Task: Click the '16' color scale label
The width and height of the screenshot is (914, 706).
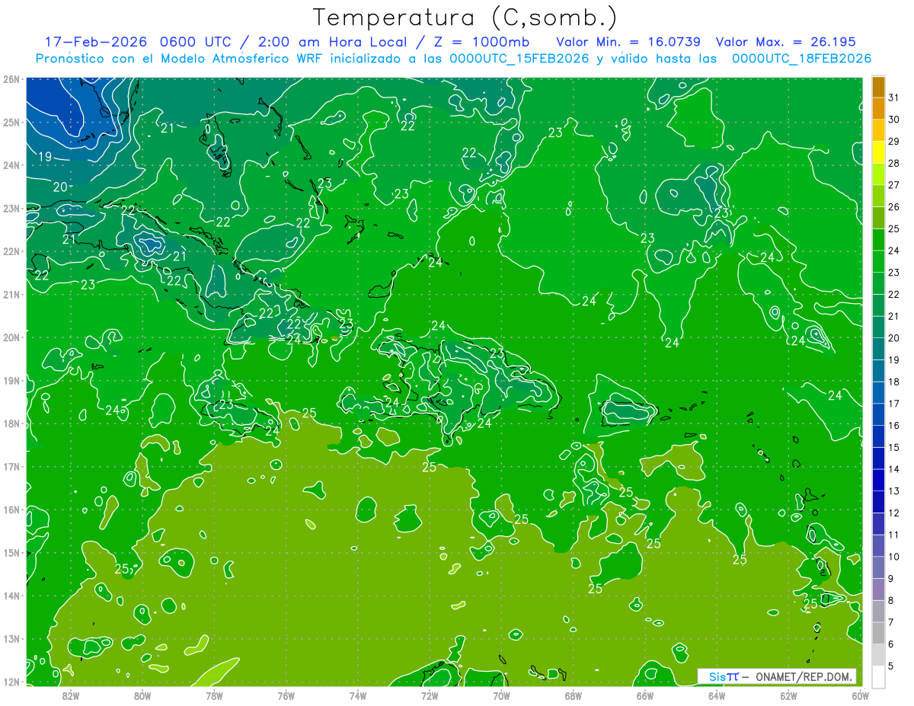Action: coord(893,425)
